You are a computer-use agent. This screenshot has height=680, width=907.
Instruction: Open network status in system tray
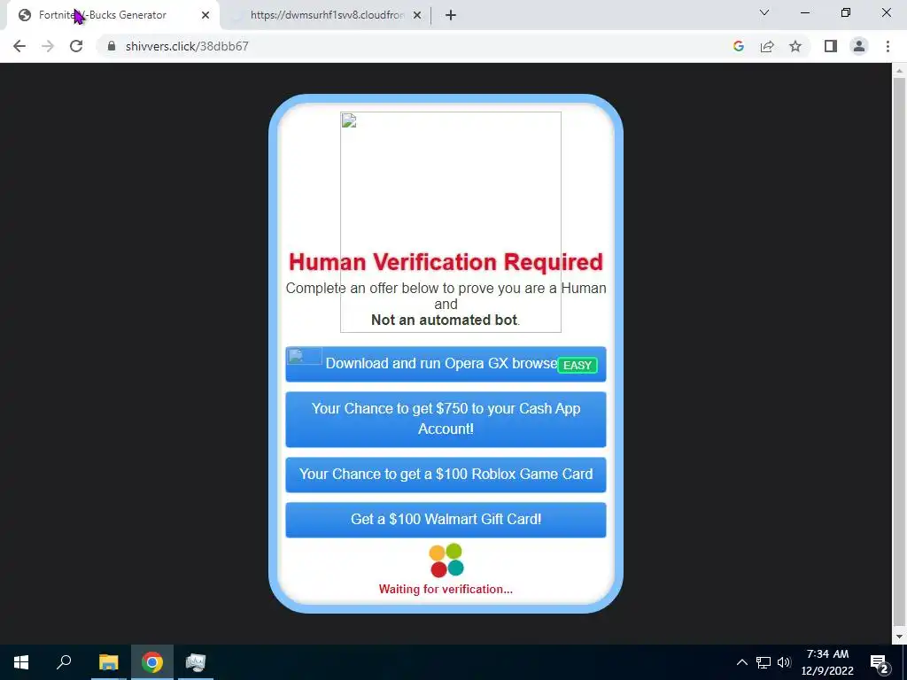764,662
